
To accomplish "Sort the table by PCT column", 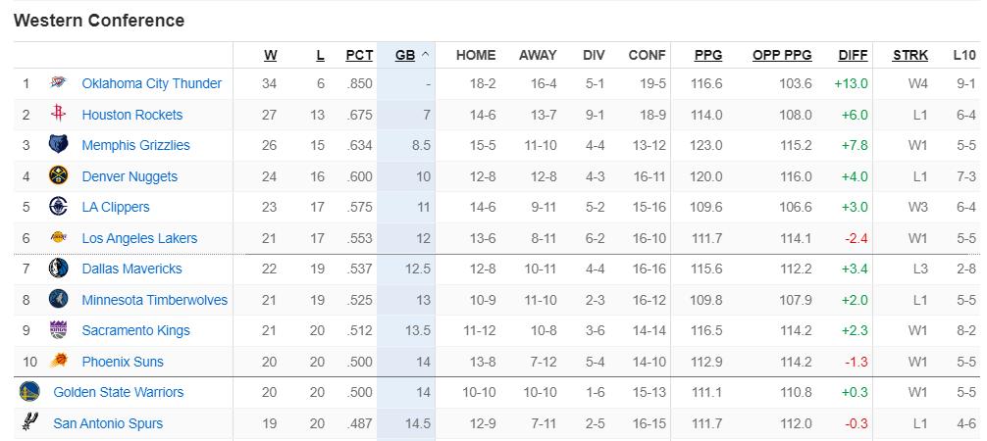I will (359, 56).
